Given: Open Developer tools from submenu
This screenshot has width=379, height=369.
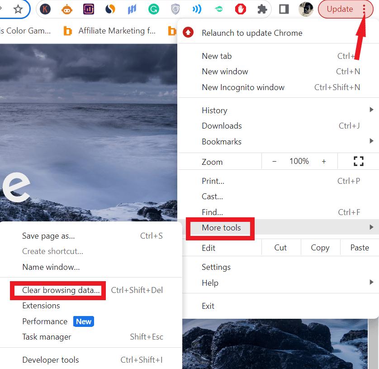Looking at the screenshot, I should coord(91,360).
